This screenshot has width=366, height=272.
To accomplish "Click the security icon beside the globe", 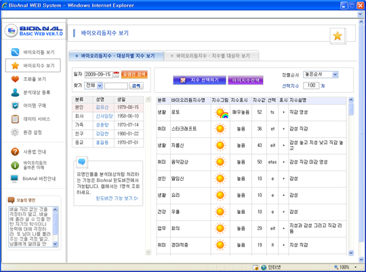I will click(256, 267).
